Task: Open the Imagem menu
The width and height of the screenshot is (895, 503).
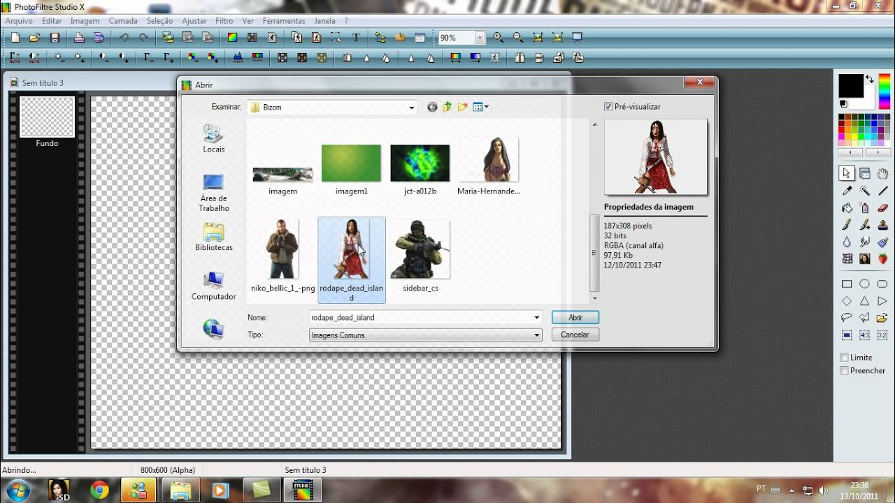Action: (85, 21)
